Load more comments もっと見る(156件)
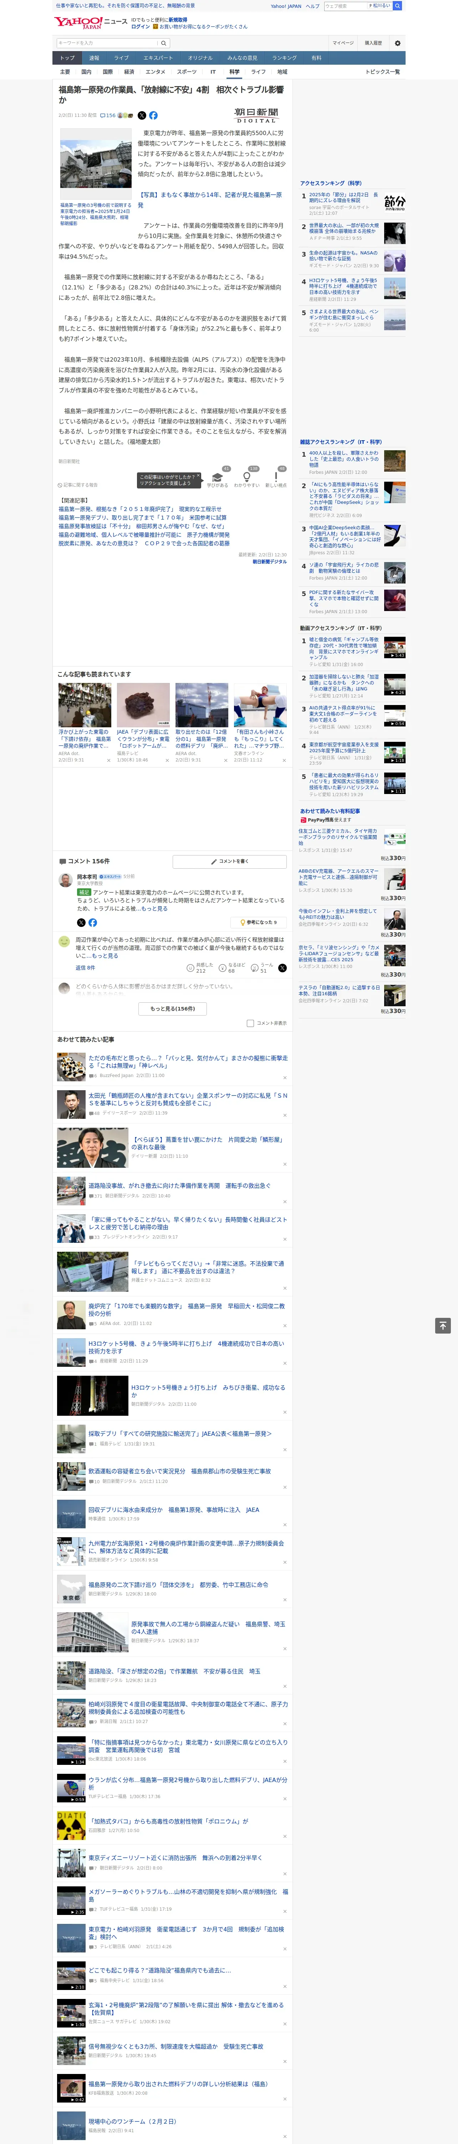This screenshot has height=2144, width=458. pyautogui.click(x=173, y=1009)
